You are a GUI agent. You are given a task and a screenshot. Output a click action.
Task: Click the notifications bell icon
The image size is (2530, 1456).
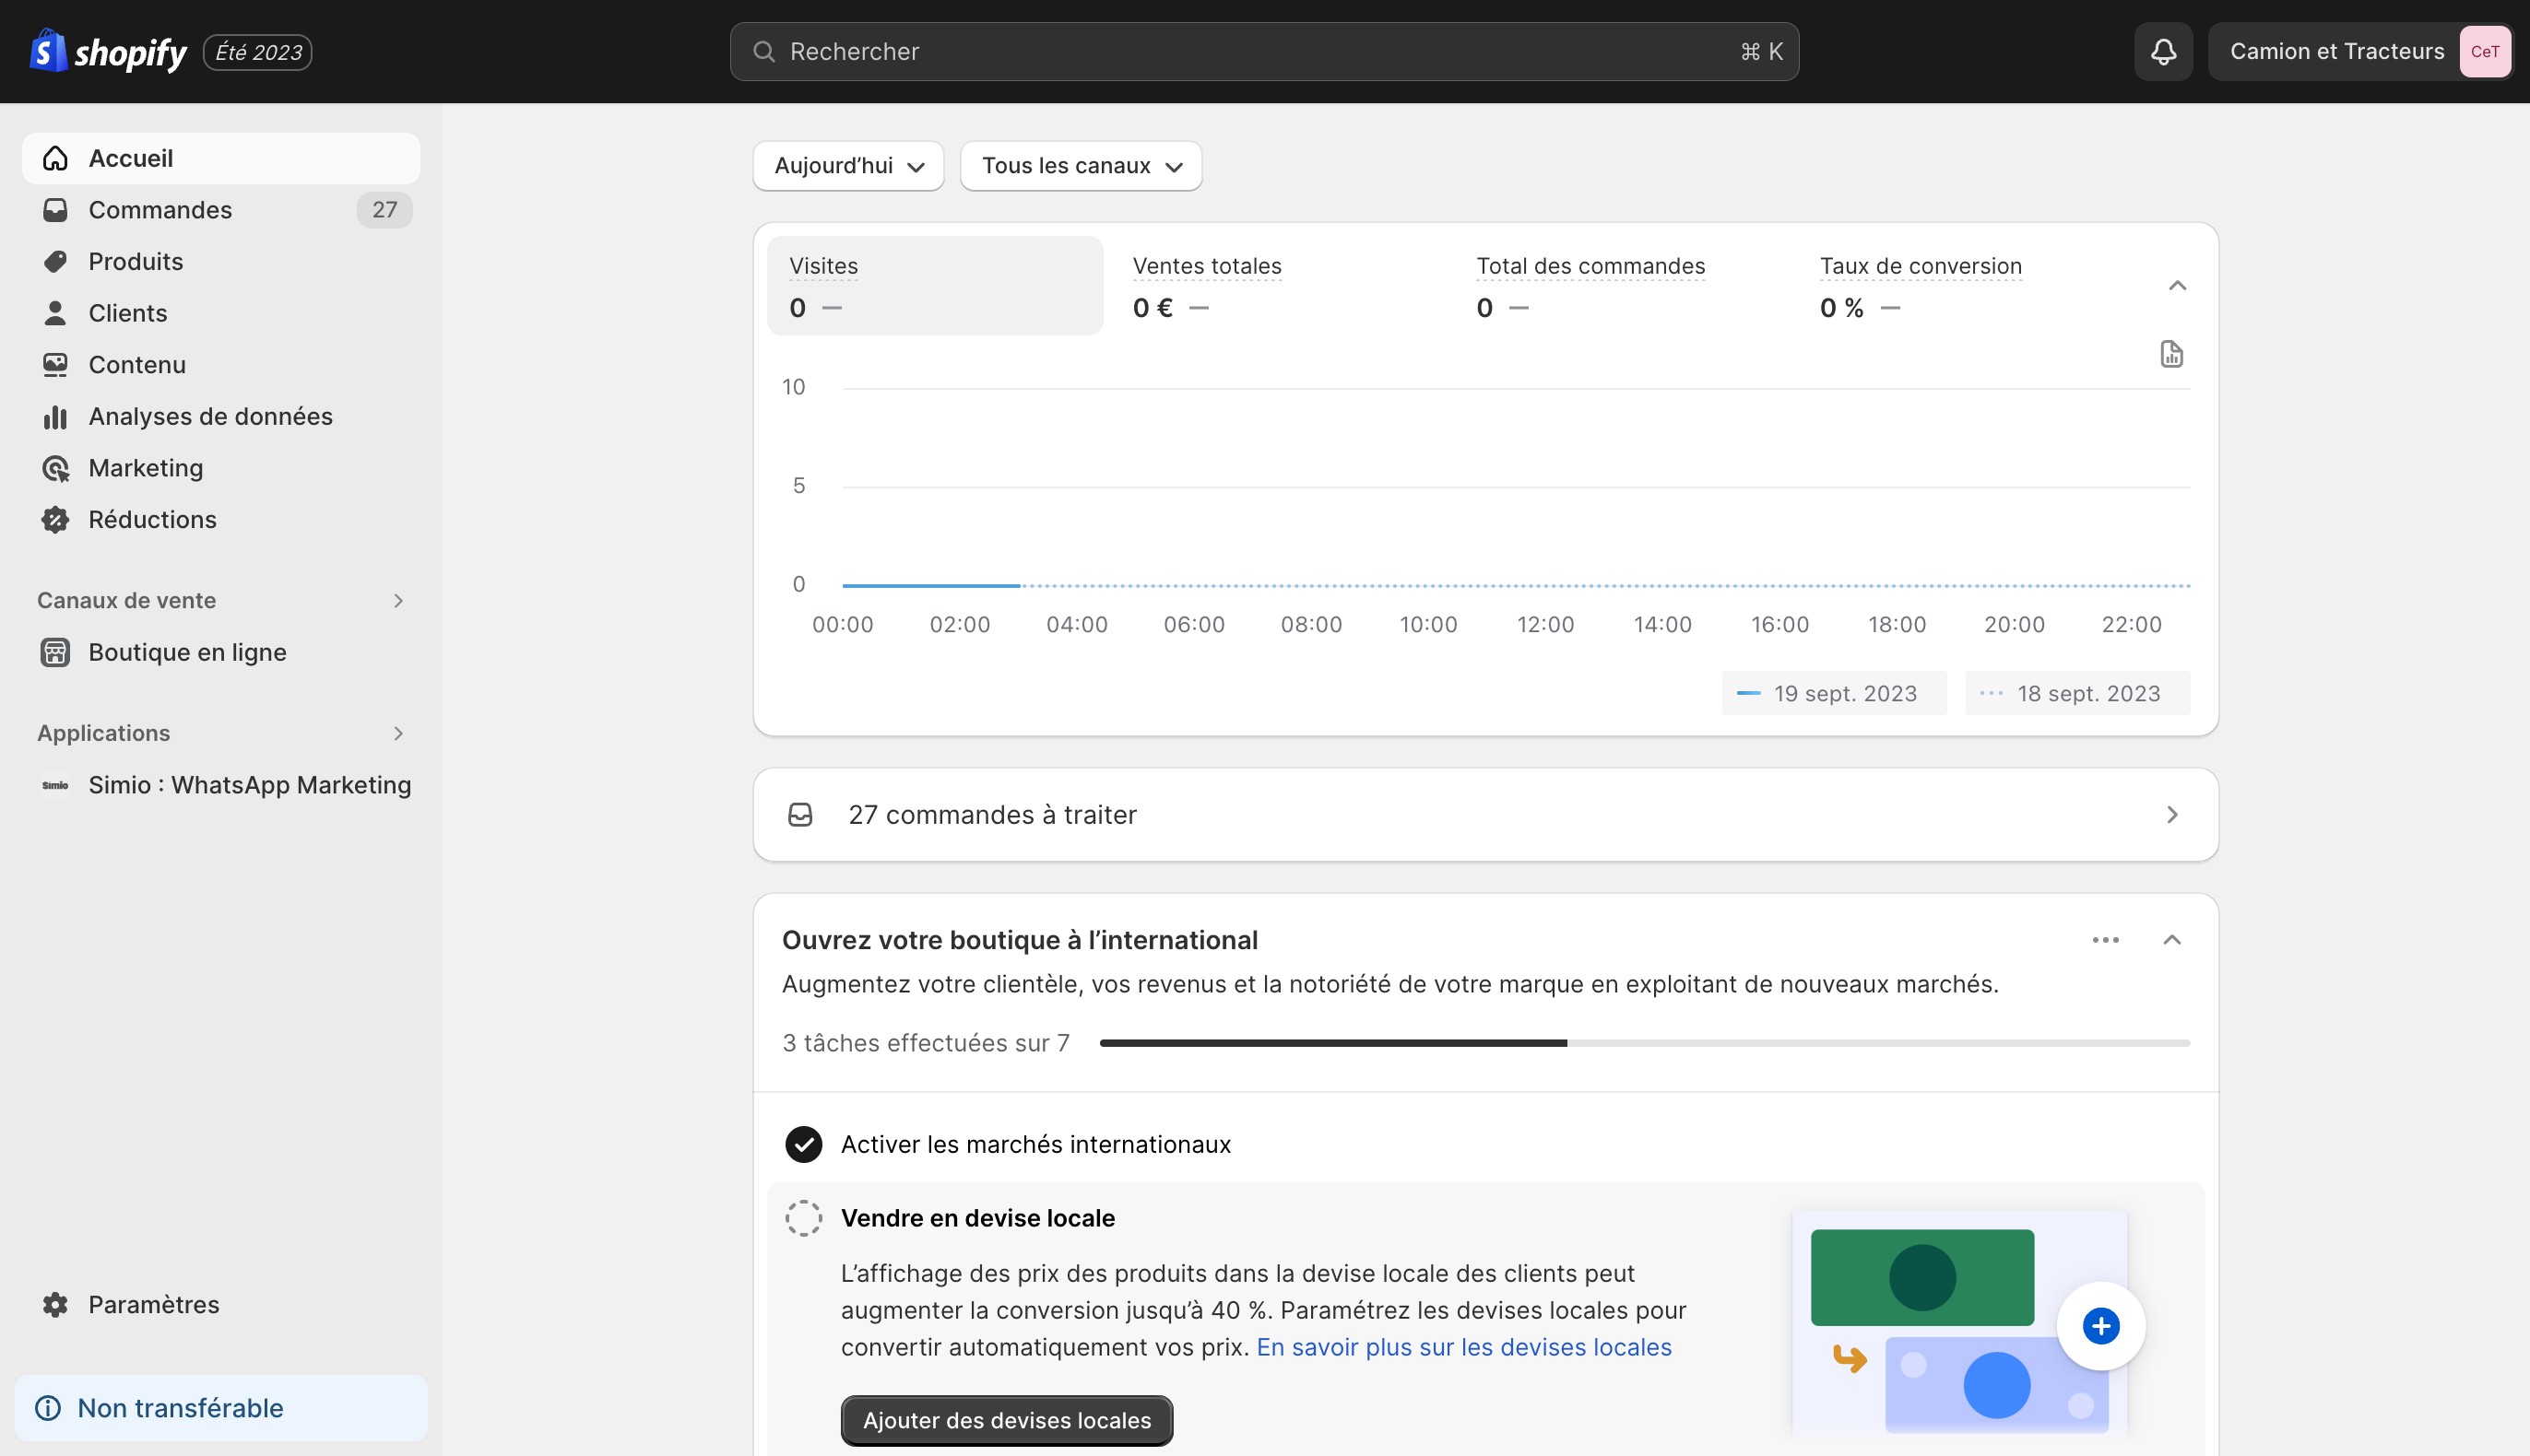point(2163,52)
